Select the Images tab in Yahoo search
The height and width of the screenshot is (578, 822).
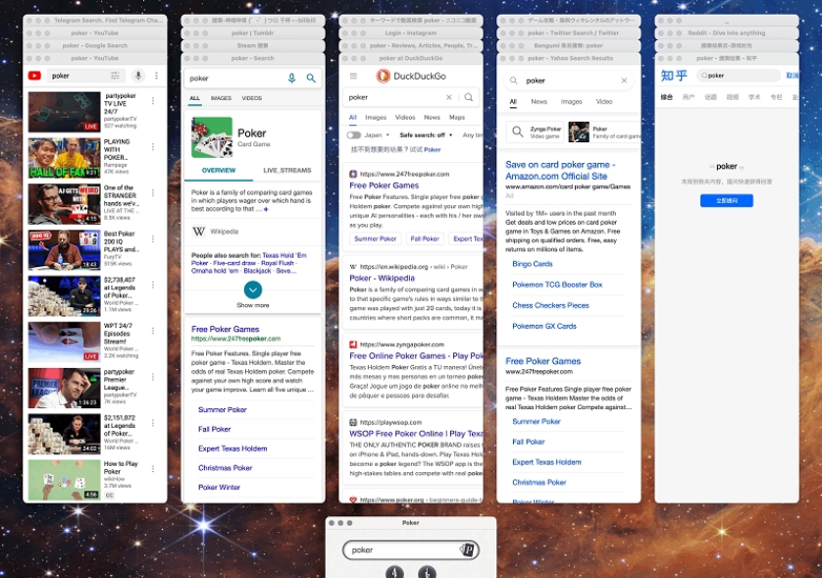pos(572,102)
